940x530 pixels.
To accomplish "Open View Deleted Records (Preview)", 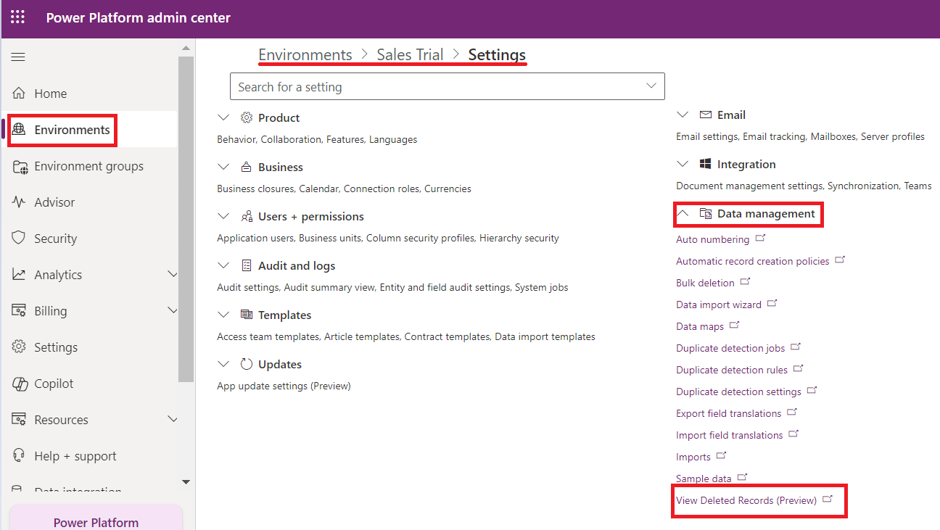I will [x=746, y=500].
